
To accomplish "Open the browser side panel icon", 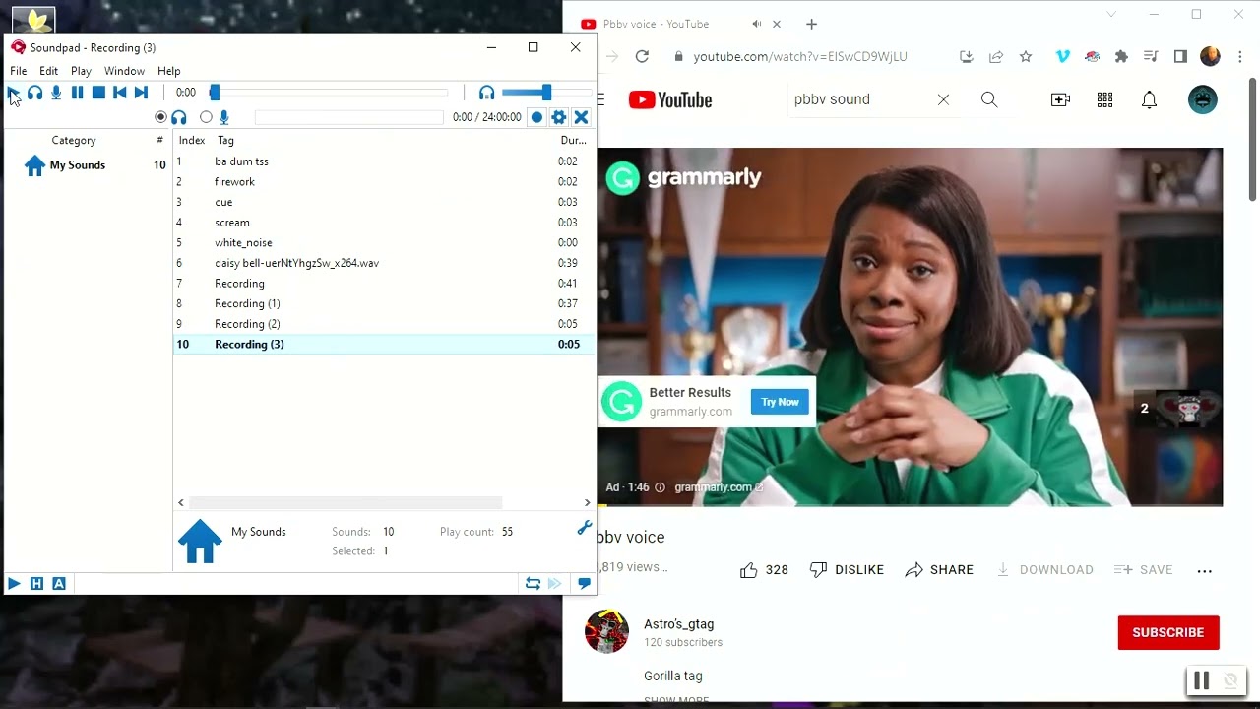I will 1180,57.
